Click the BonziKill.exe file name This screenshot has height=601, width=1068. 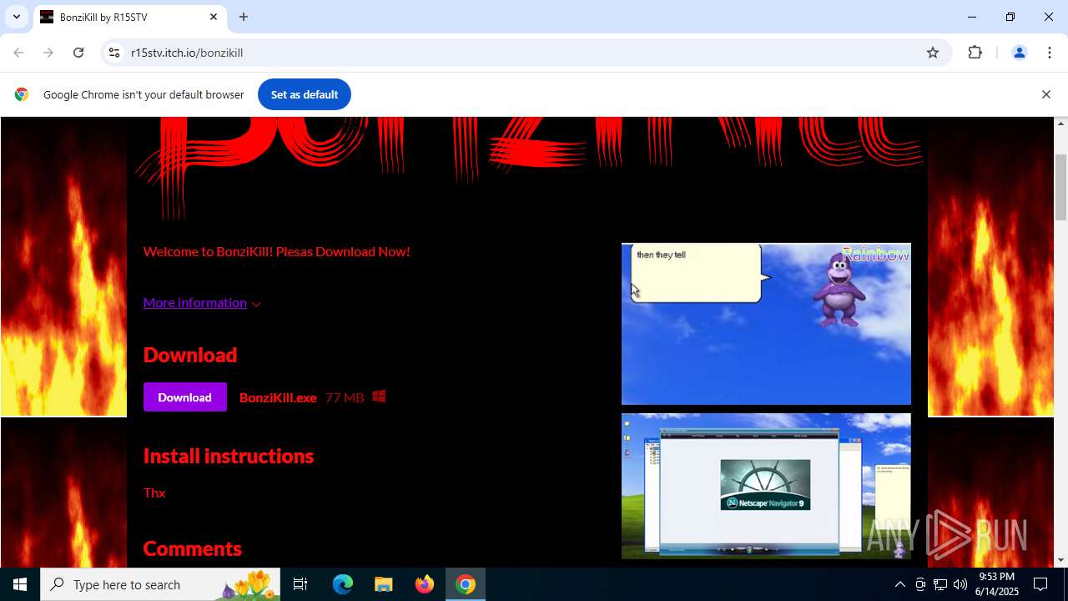pyautogui.click(x=278, y=397)
